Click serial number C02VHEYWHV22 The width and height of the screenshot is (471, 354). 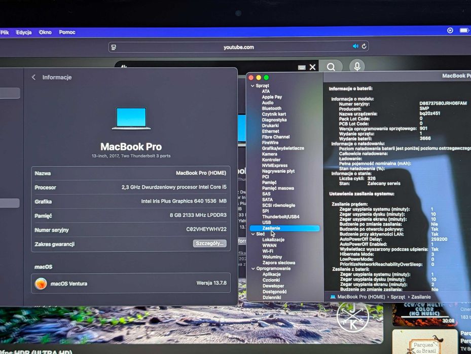(206, 229)
